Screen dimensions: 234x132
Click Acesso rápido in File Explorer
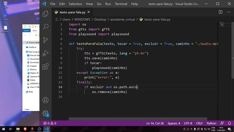[x=33, y=43]
